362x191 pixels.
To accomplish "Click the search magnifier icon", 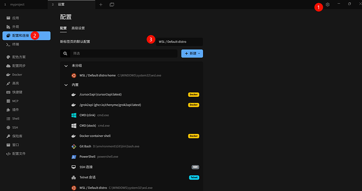I will (66, 53).
